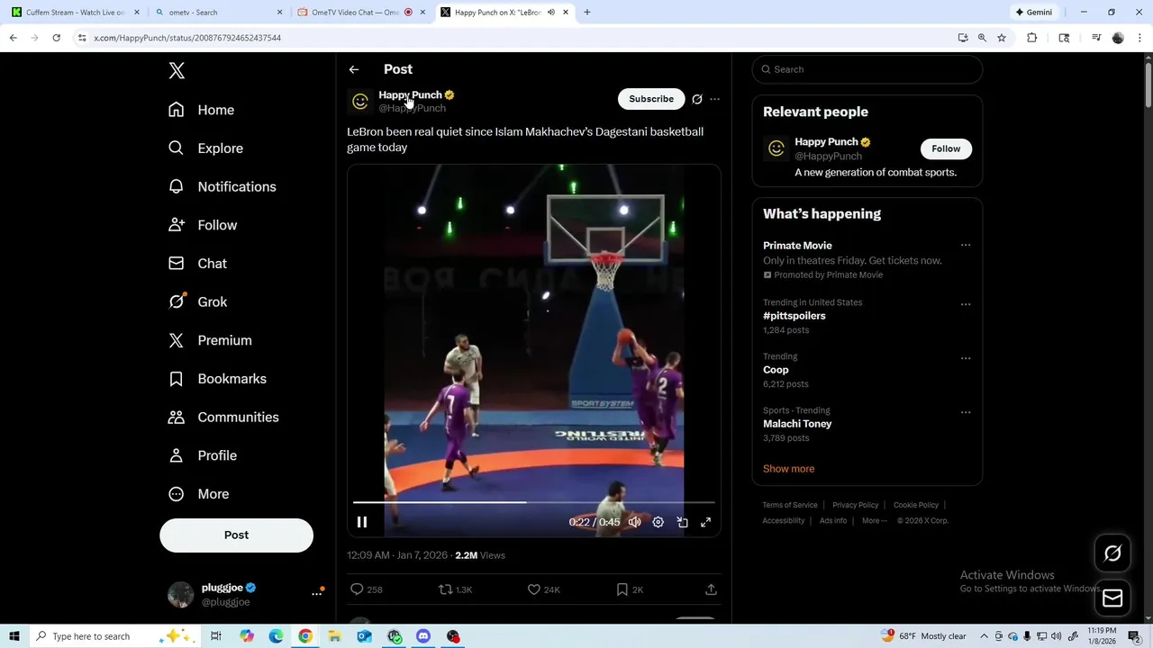Subscribe to Happy Punch

pyautogui.click(x=651, y=99)
